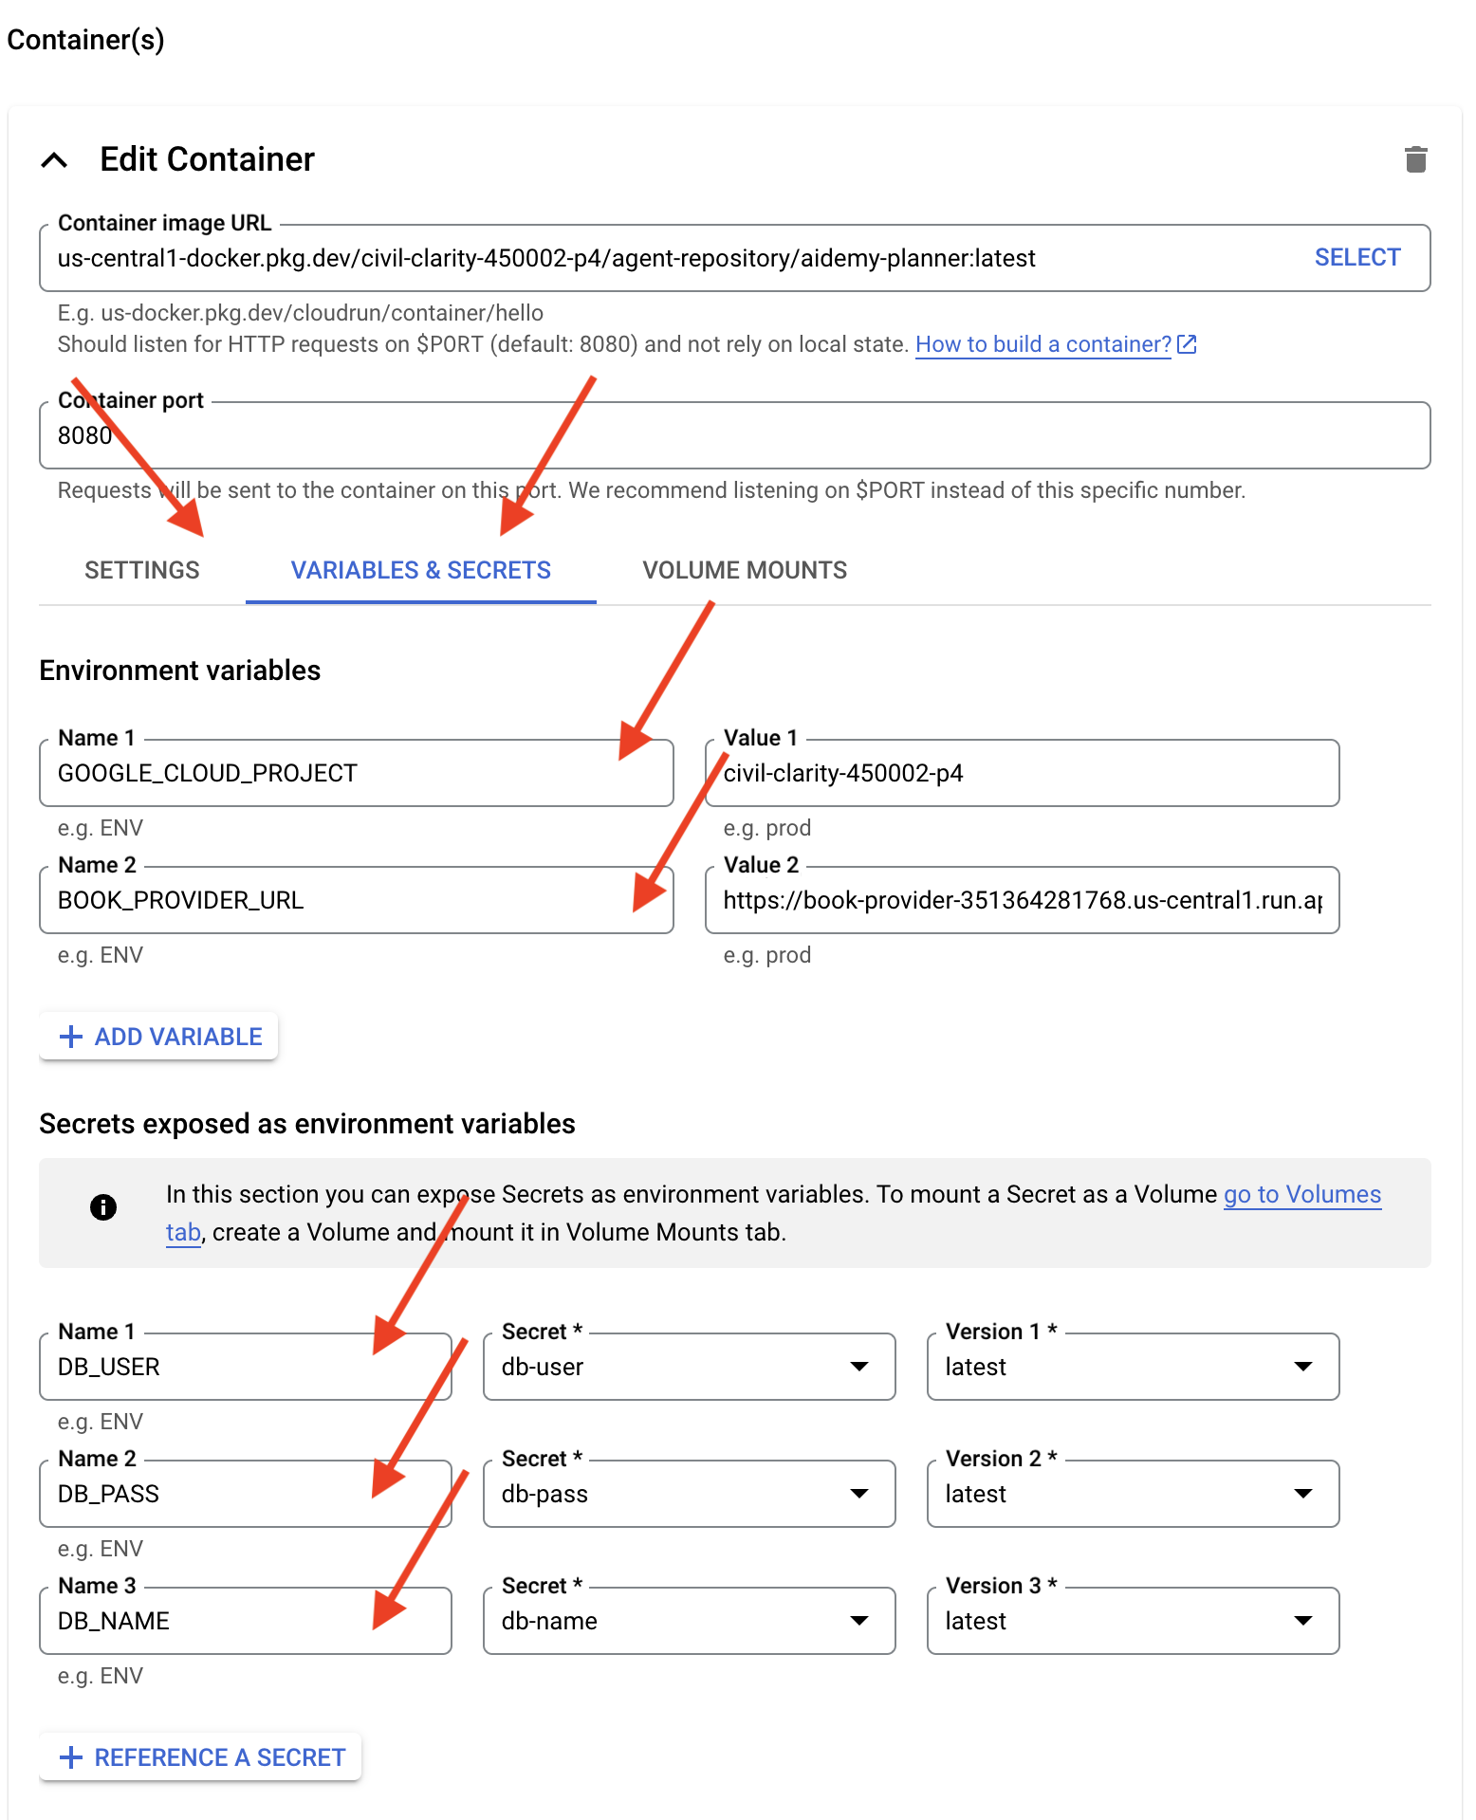Open the VOLUME MOUNTS tab
1476x1820 pixels.
[x=745, y=570]
